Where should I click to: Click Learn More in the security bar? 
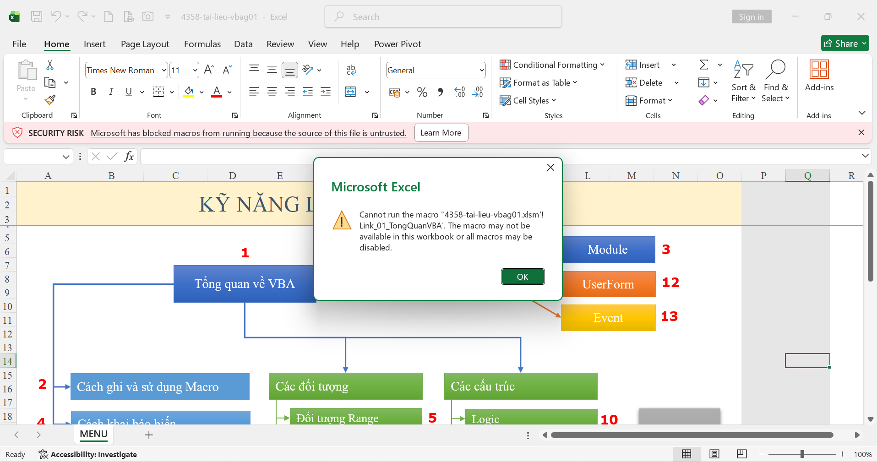pyautogui.click(x=441, y=133)
